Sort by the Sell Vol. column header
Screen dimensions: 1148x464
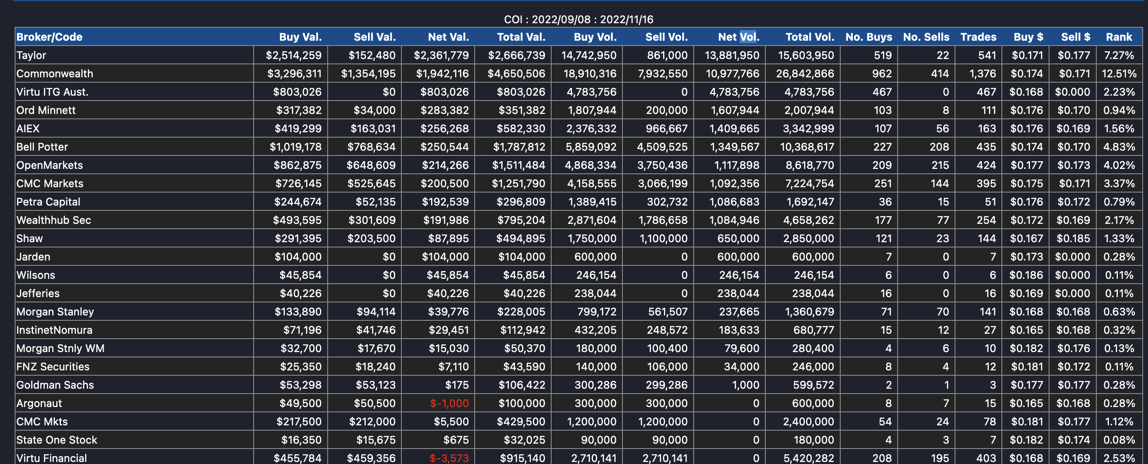pos(667,37)
